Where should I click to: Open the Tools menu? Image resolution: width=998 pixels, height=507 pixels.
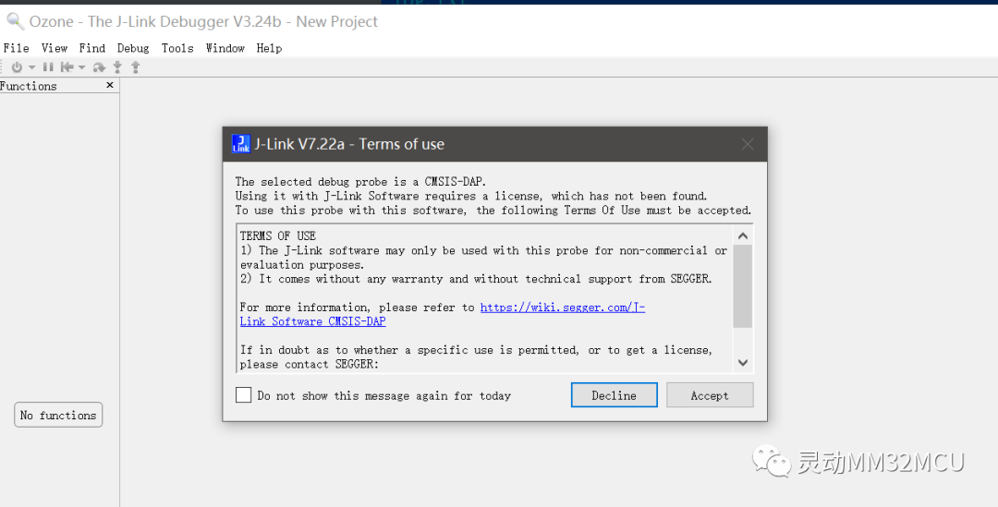pyautogui.click(x=177, y=48)
